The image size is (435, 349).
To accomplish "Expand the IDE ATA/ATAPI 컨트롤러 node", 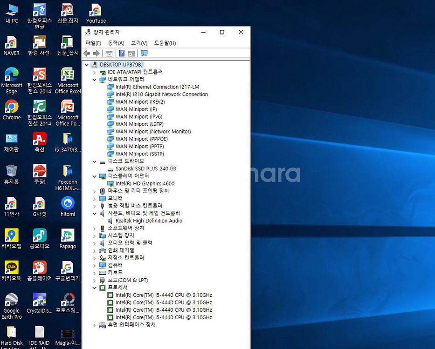I will [x=94, y=72].
